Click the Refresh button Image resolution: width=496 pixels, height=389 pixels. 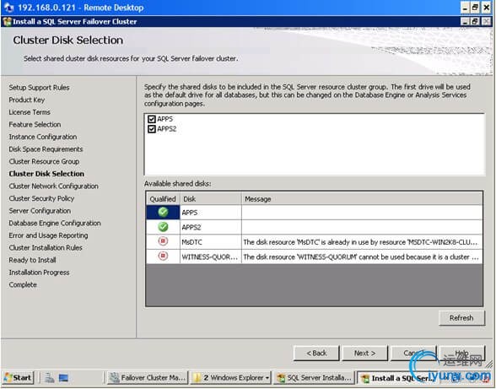(x=461, y=318)
